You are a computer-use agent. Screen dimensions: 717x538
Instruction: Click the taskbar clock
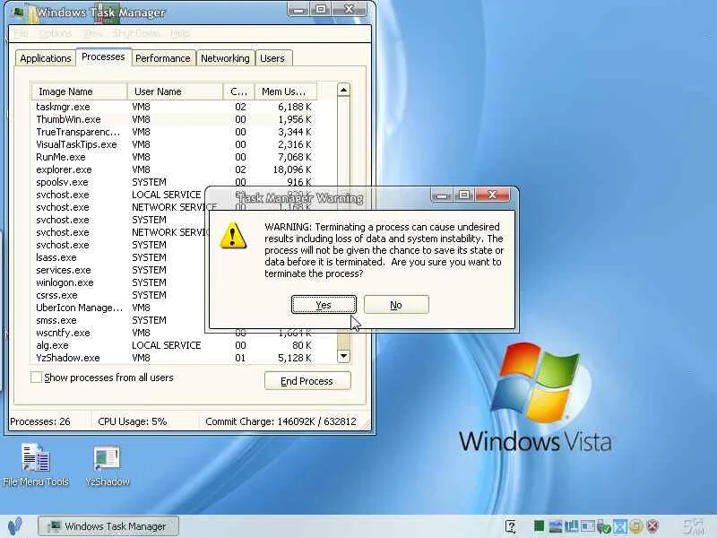(693, 526)
